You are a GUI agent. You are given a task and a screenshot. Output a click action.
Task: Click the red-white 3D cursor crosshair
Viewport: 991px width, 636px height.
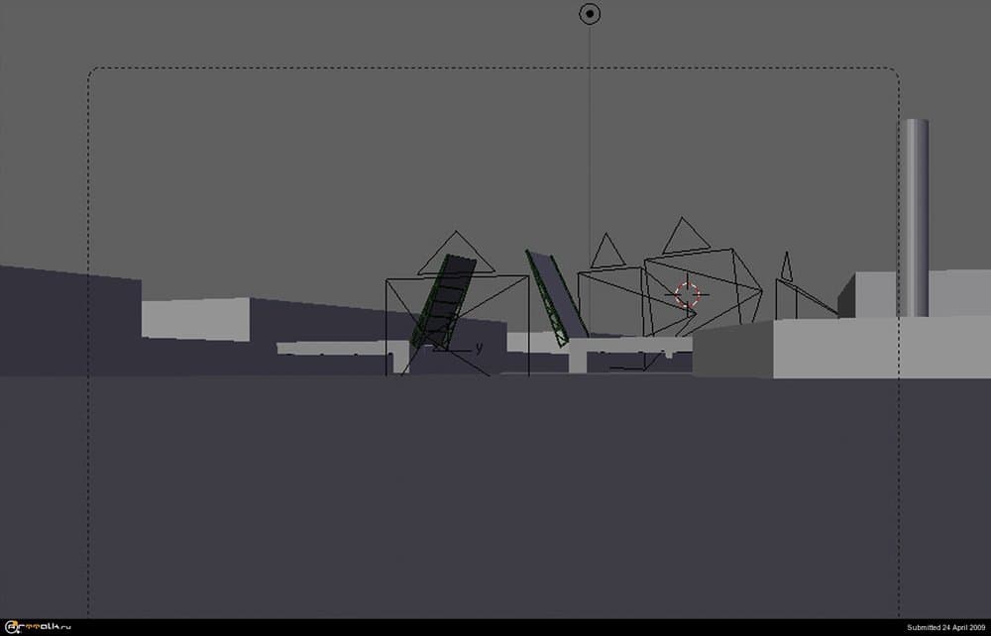687,293
